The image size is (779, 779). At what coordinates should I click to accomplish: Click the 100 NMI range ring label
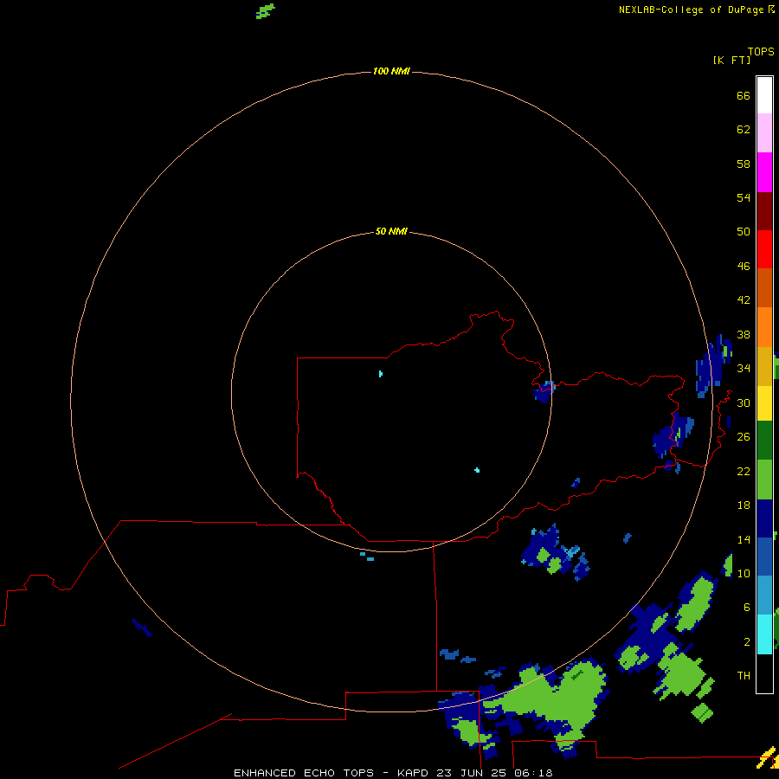[391, 72]
